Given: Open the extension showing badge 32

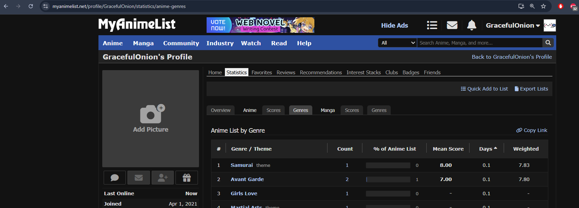Looking at the screenshot, I should point(573,7).
